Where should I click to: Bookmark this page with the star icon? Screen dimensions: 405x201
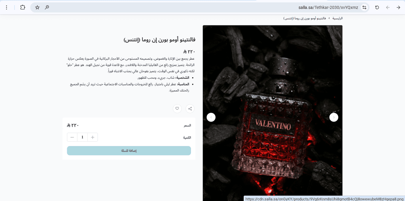click(37, 8)
